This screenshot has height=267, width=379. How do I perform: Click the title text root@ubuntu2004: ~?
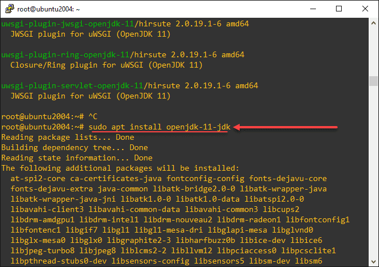pyautogui.click(x=48, y=9)
